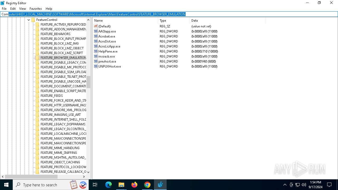The width and height of the screenshot is (338, 190).
Task: Select the msoasb.exe value name
Action: tap(107, 56)
